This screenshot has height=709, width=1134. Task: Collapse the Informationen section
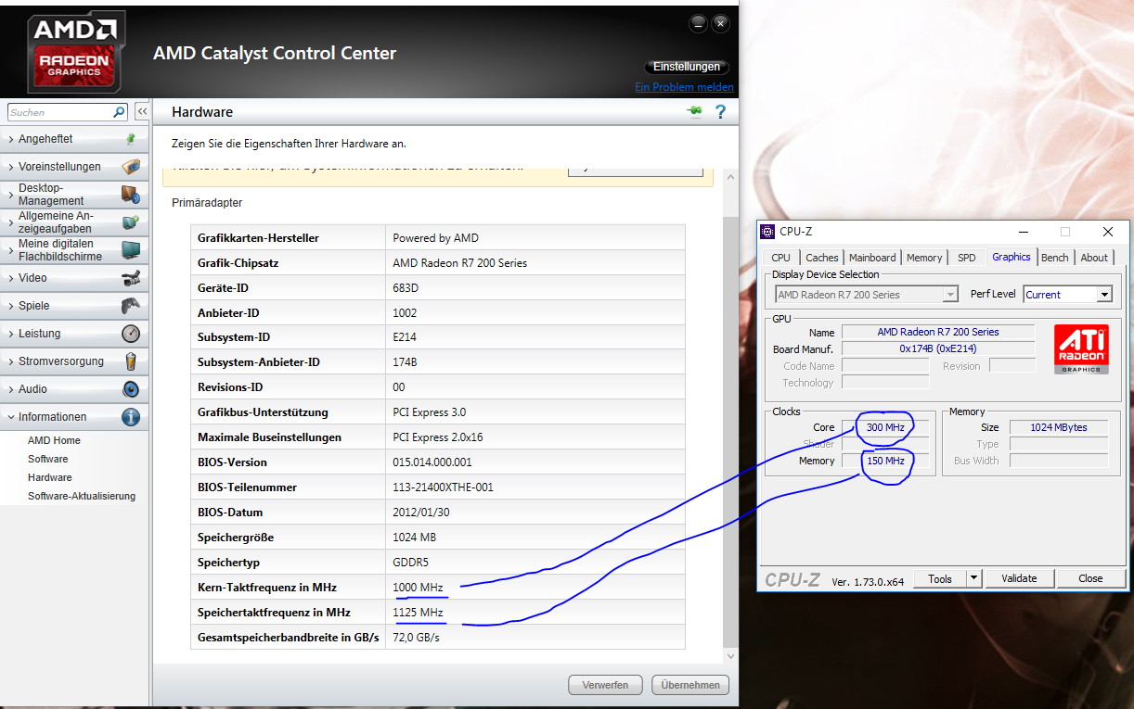point(11,417)
